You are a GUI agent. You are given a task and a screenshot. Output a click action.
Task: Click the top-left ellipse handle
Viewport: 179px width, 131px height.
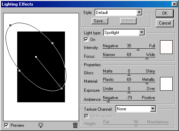point(11,25)
